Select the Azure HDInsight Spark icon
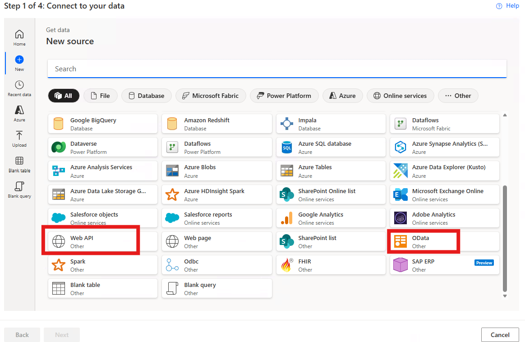Image resolution: width=525 pixels, height=342 pixels. 172,194
